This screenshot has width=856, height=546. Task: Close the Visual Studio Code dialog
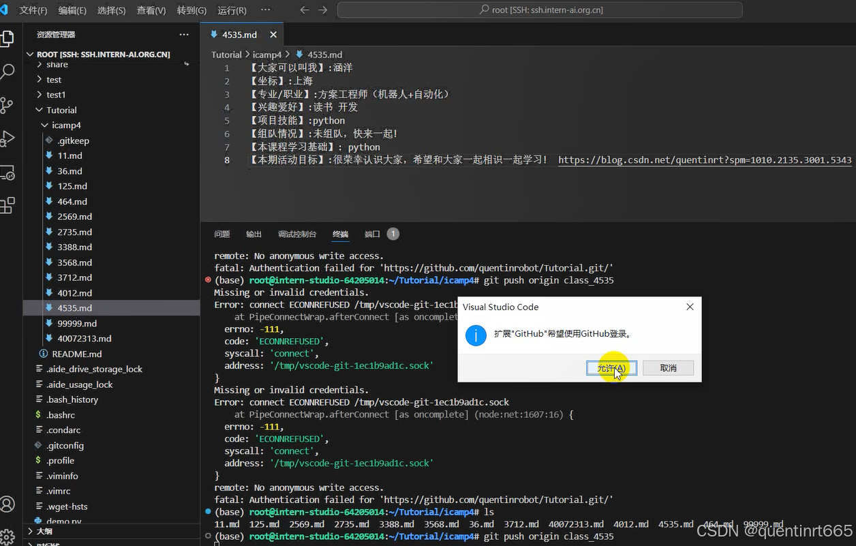tap(690, 307)
